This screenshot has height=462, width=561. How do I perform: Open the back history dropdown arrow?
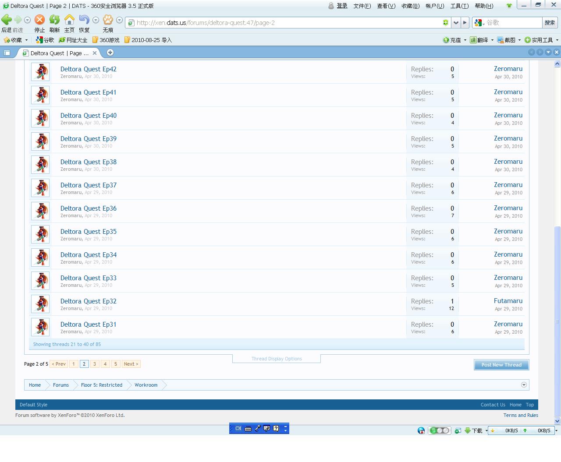click(x=27, y=20)
